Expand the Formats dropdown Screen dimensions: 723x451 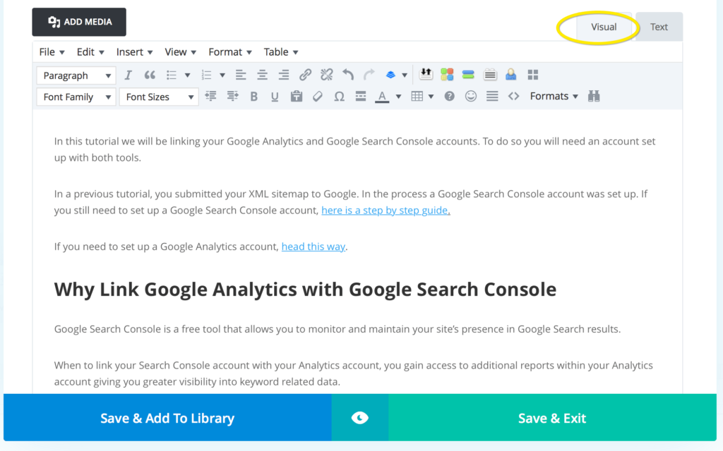pyautogui.click(x=554, y=96)
